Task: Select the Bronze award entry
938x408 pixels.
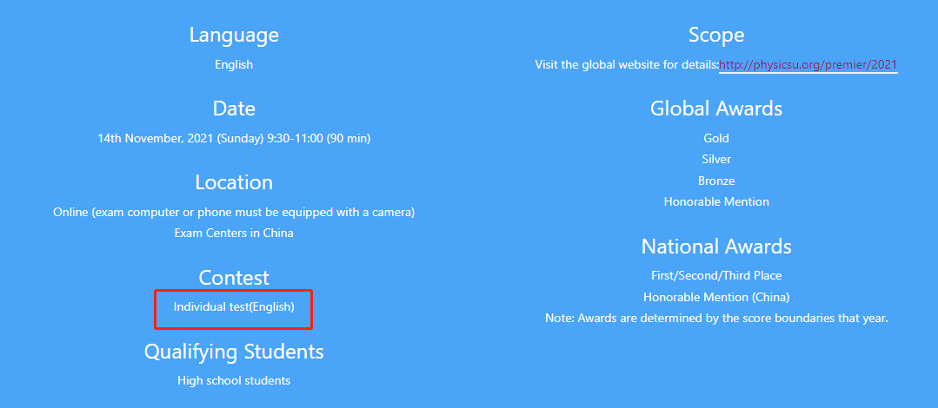Action: (x=716, y=181)
